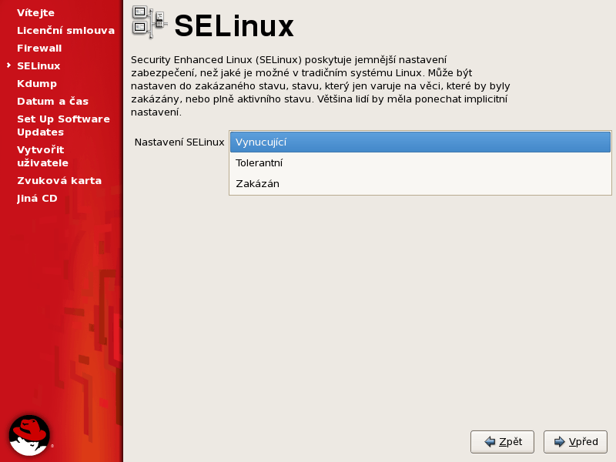Go to the Vítejte step in the sidebar
The height and width of the screenshot is (462, 616).
click(x=35, y=12)
